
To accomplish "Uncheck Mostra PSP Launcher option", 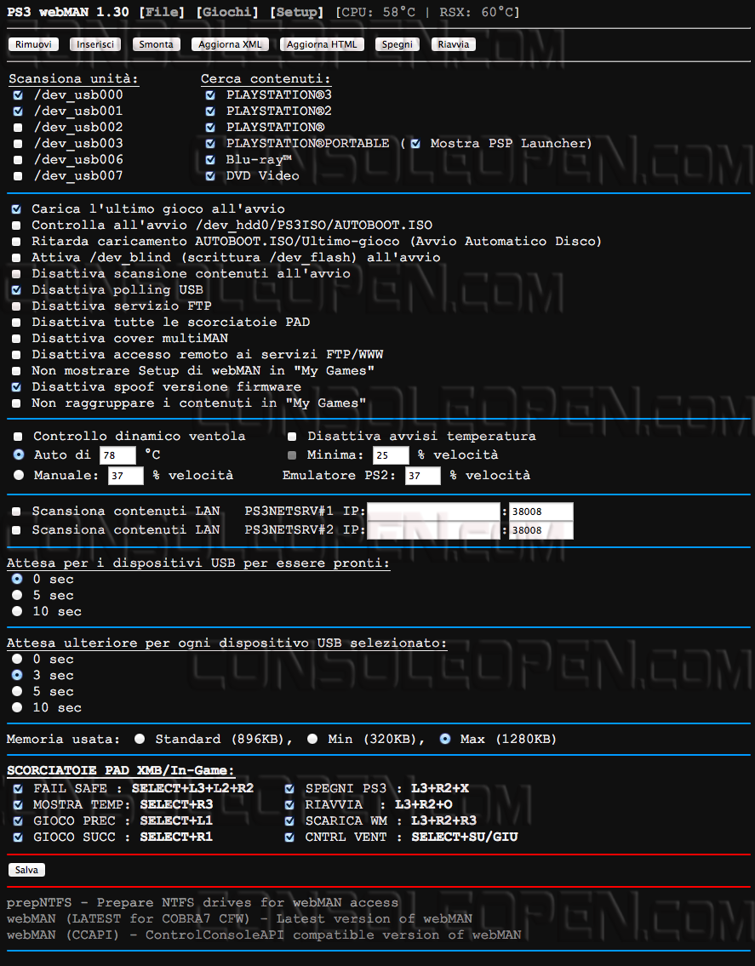I will point(415,144).
